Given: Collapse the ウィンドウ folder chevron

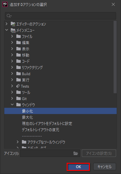Looking at the screenshot, I should pyautogui.click(x=12, y=104).
